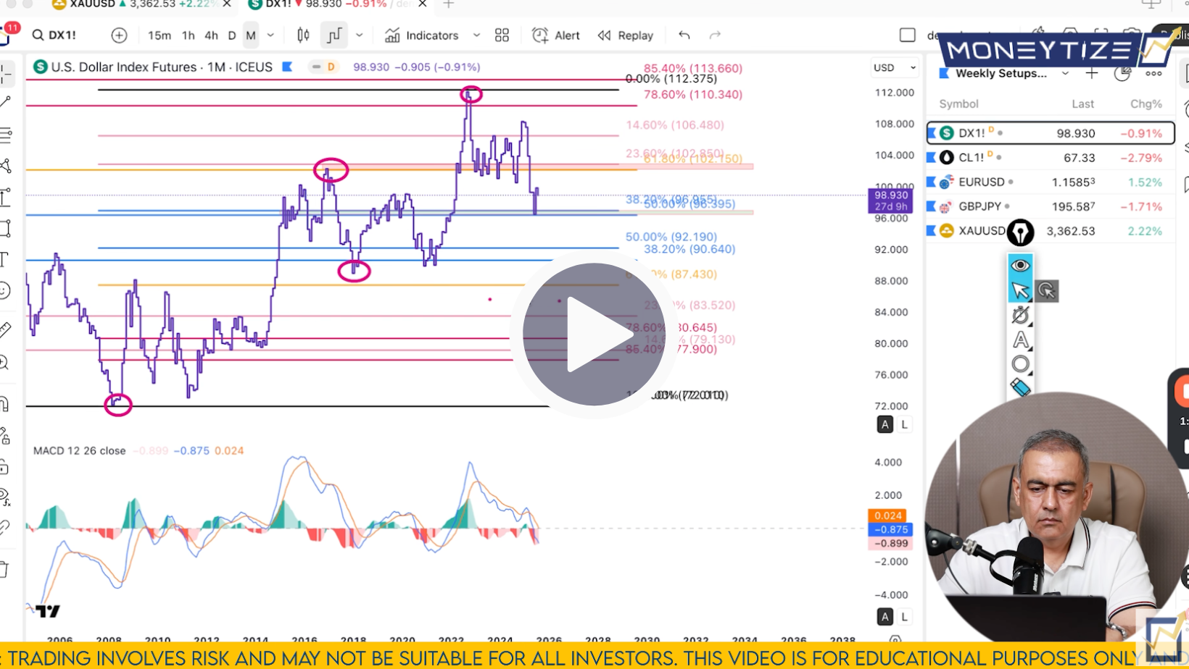Open indicator templates grid icon
This screenshot has width=1189, height=669.
(502, 35)
